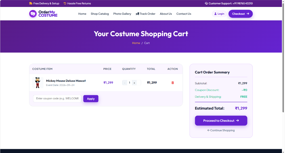Screen dimensions: 285x153
Task: Go to Photo Gallery page
Action: coord(122,14)
